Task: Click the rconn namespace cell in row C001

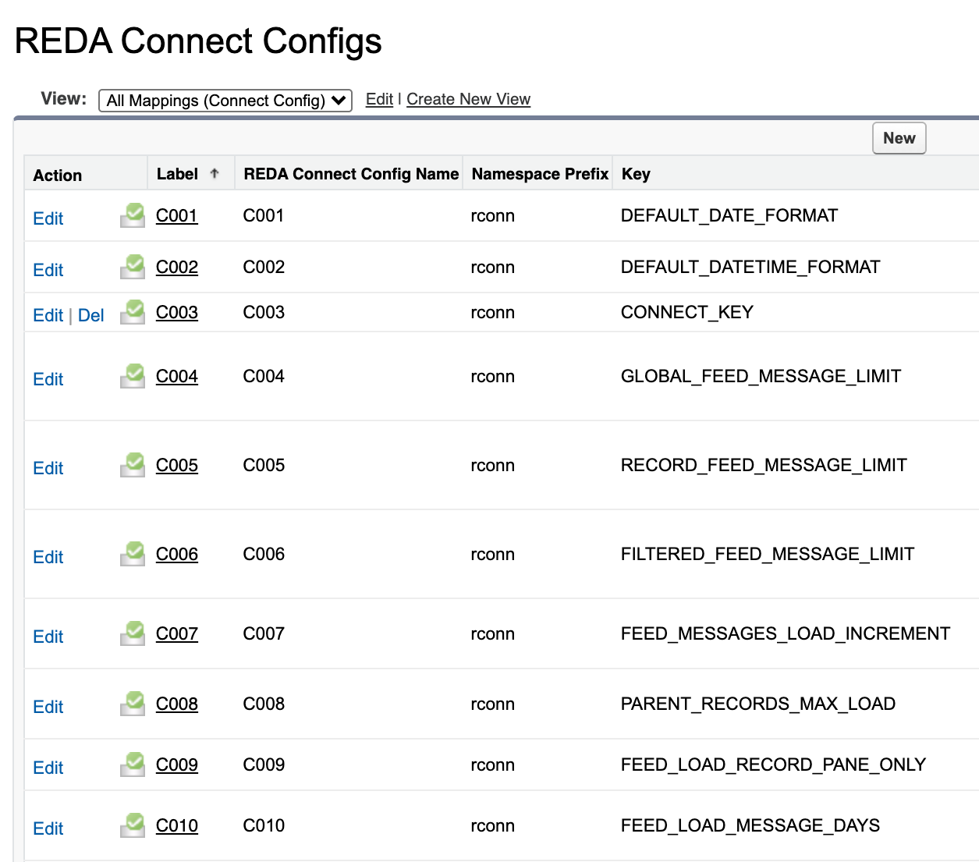Action: point(493,215)
